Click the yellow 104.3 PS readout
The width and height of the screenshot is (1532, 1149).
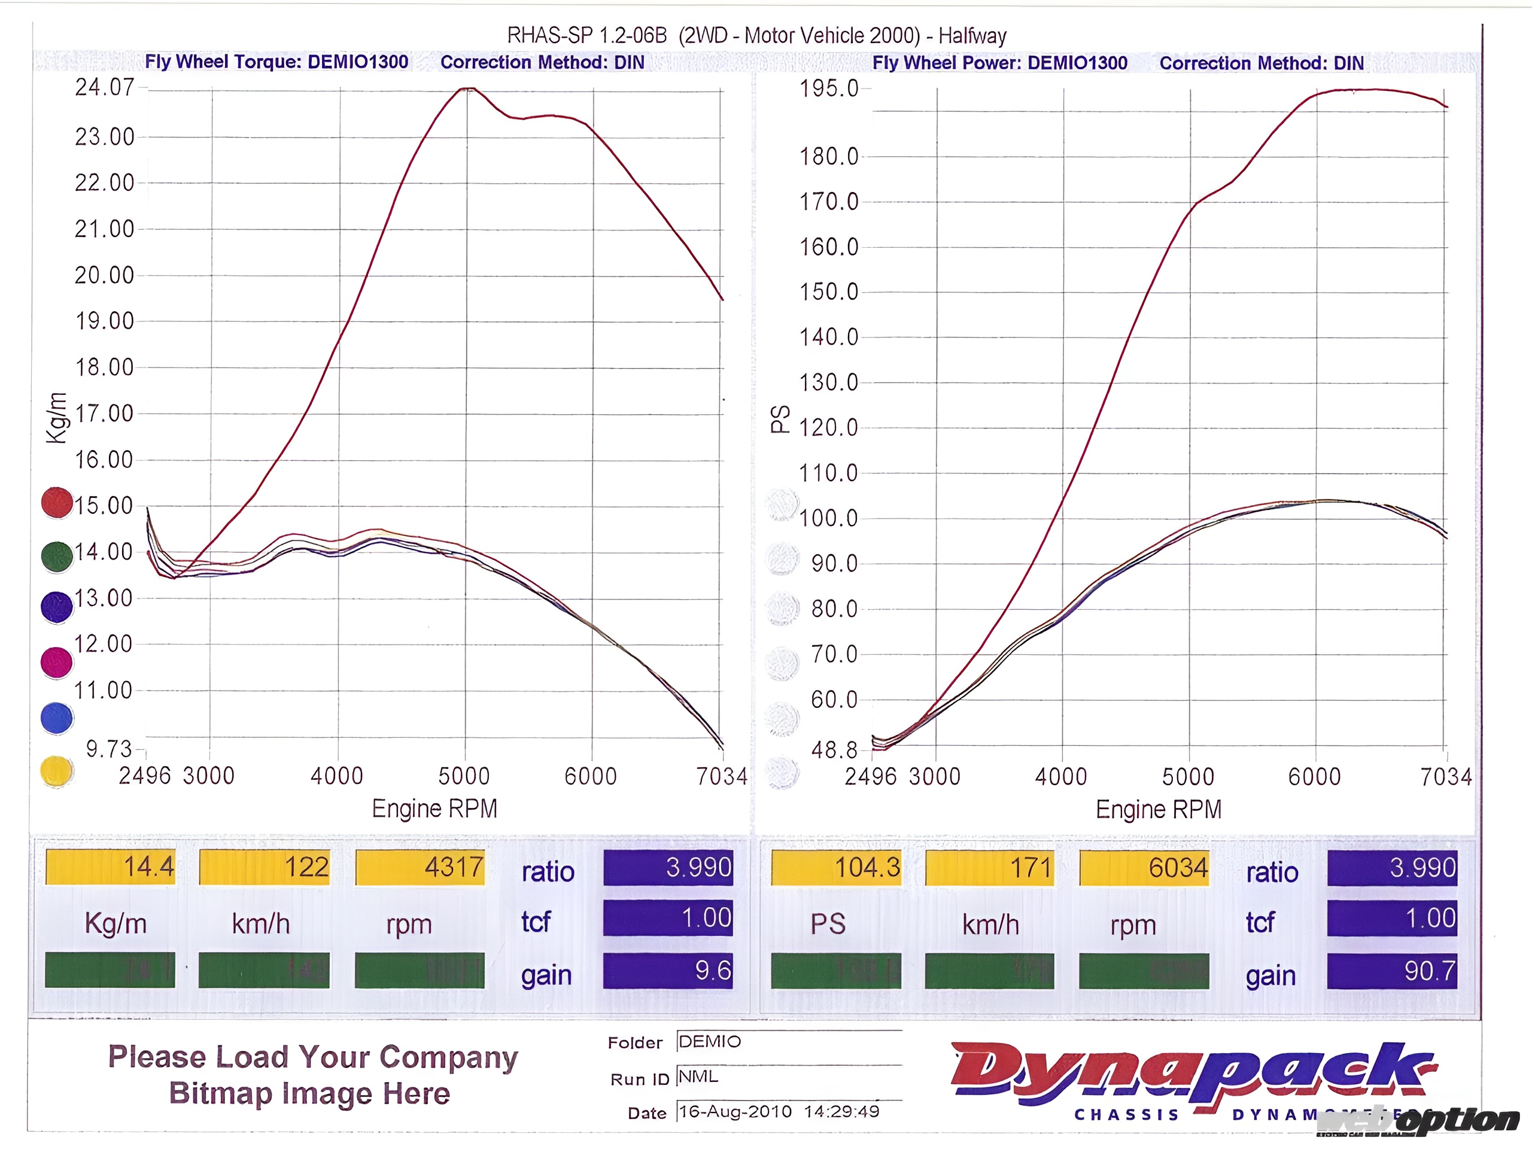click(836, 868)
